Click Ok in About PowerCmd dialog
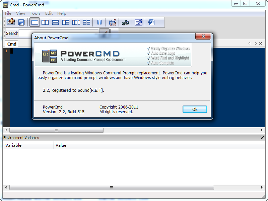The image size is (268, 201). coord(195,109)
